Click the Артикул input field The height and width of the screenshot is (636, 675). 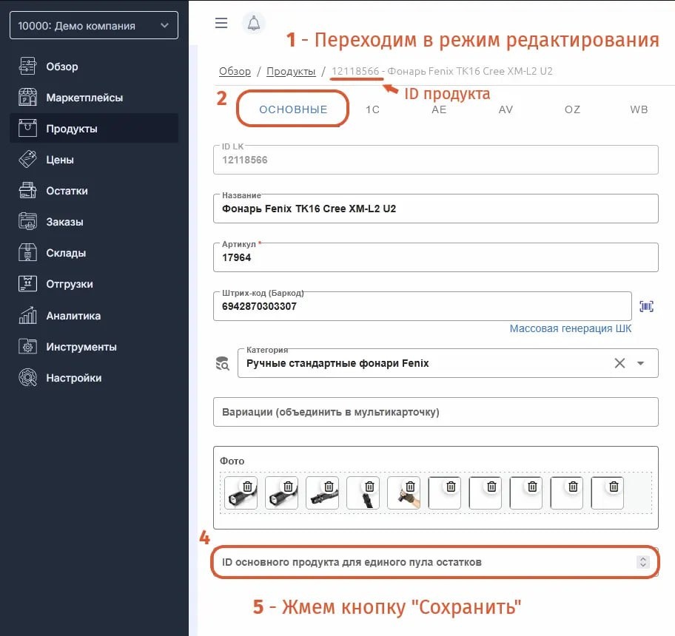[436, 257]
